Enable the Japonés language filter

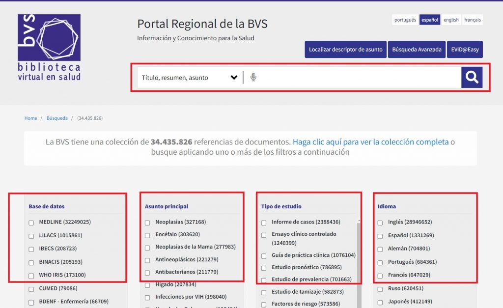tap(380, 302)
